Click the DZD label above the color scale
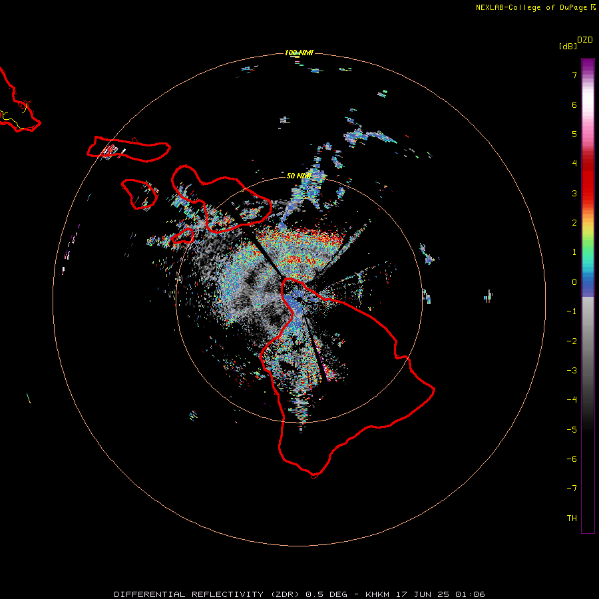Viewport: 599px width, 599px height. pyautogui.click(x=585, y=40)
